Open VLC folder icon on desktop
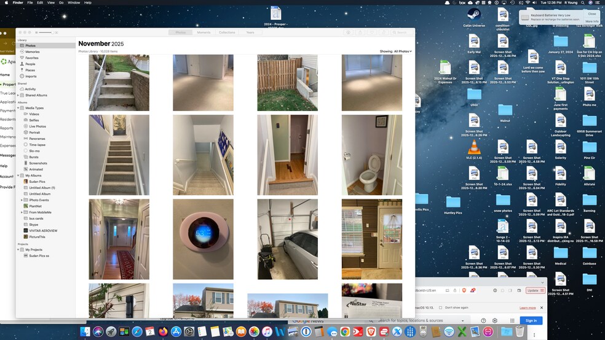605x340 pixels. 474,148
